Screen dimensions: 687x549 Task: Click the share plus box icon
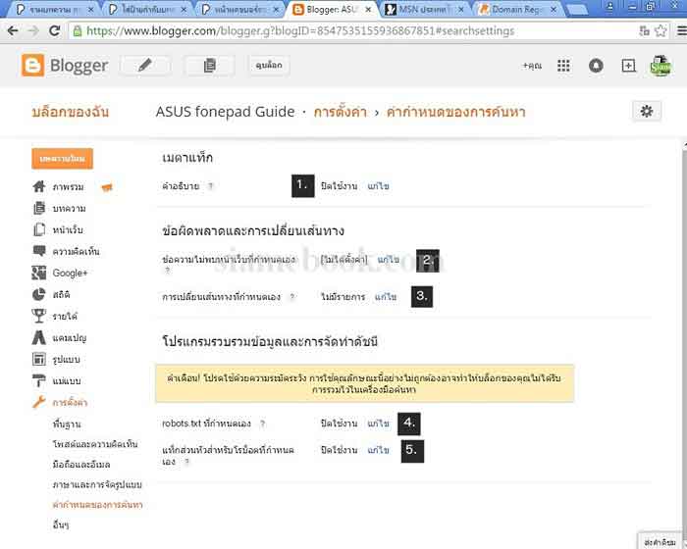[x=628, y=66]
